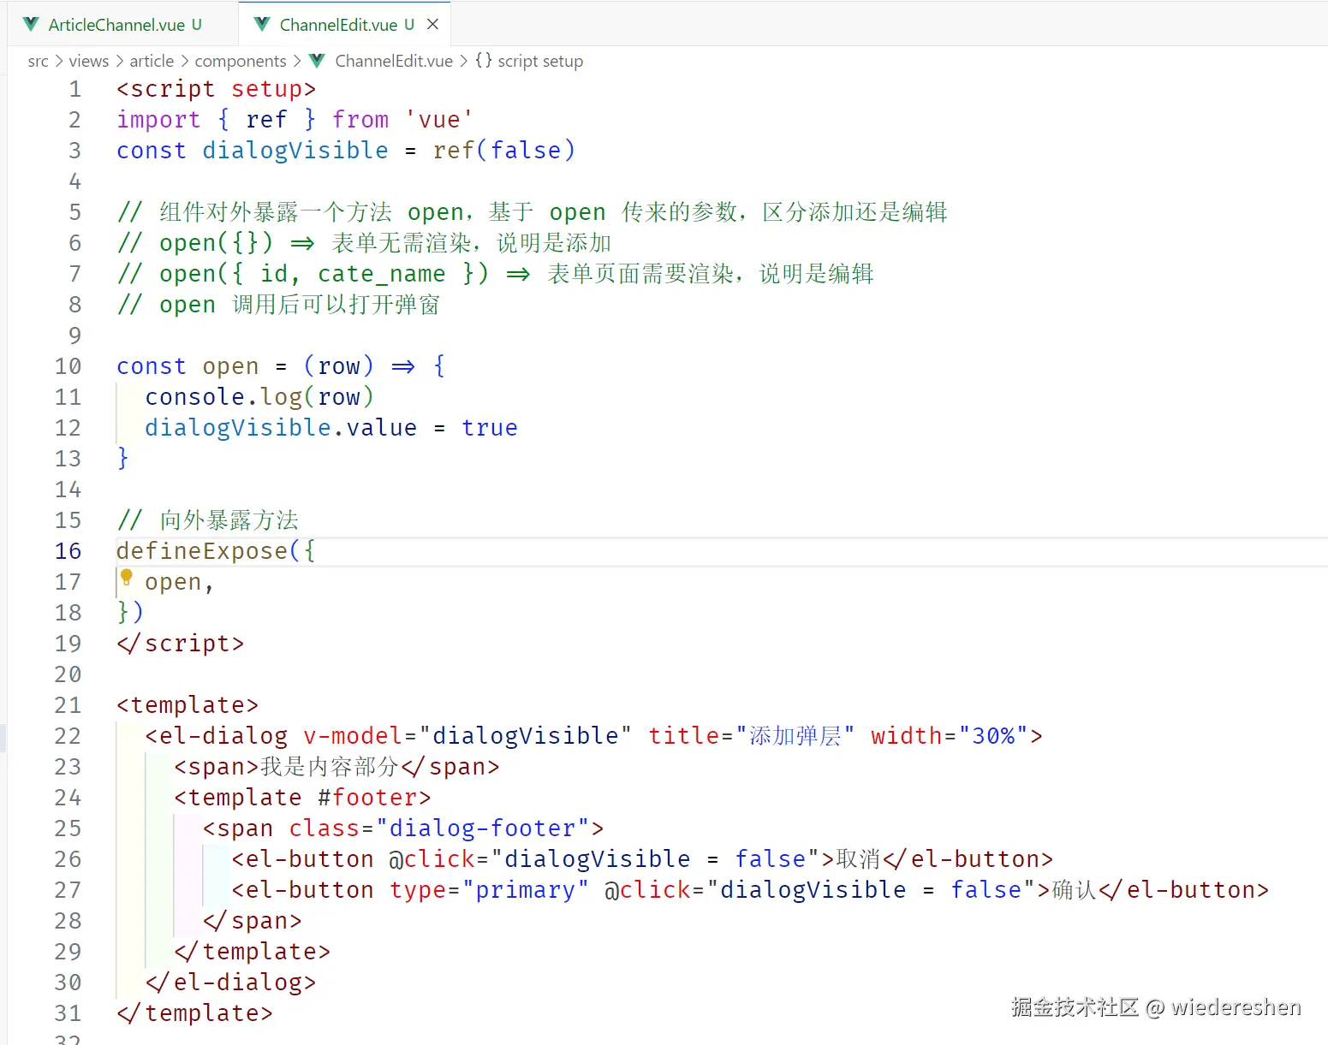Open the components breadcrumb dropdown
This screenshot has height=1045, width=1328.
[x=241, y=61]
